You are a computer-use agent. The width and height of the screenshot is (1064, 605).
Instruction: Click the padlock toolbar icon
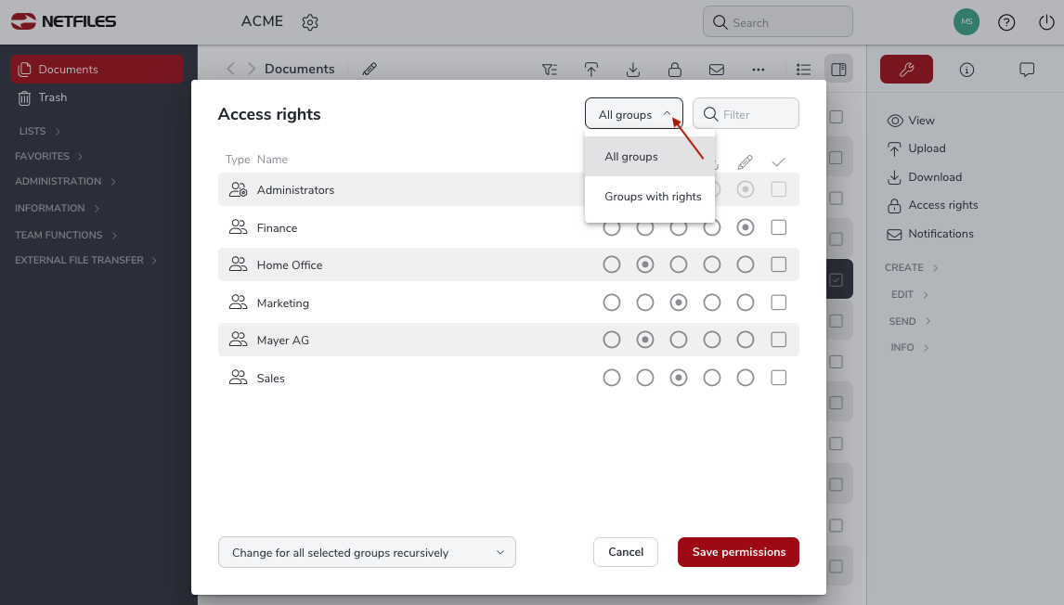pyautogui.click(x=674, y=70)
